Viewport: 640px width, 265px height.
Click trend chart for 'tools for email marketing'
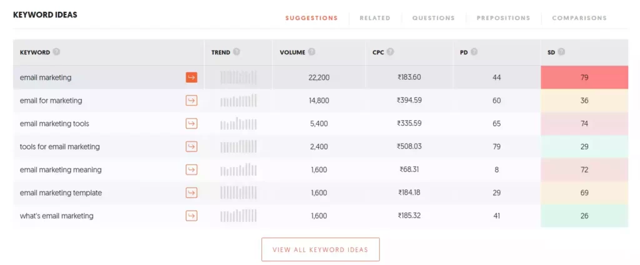point(239,147)
